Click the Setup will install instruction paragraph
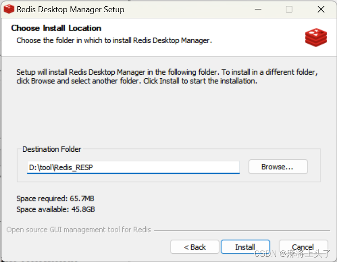This screenshot has width=337, height=262. [167, 77]
